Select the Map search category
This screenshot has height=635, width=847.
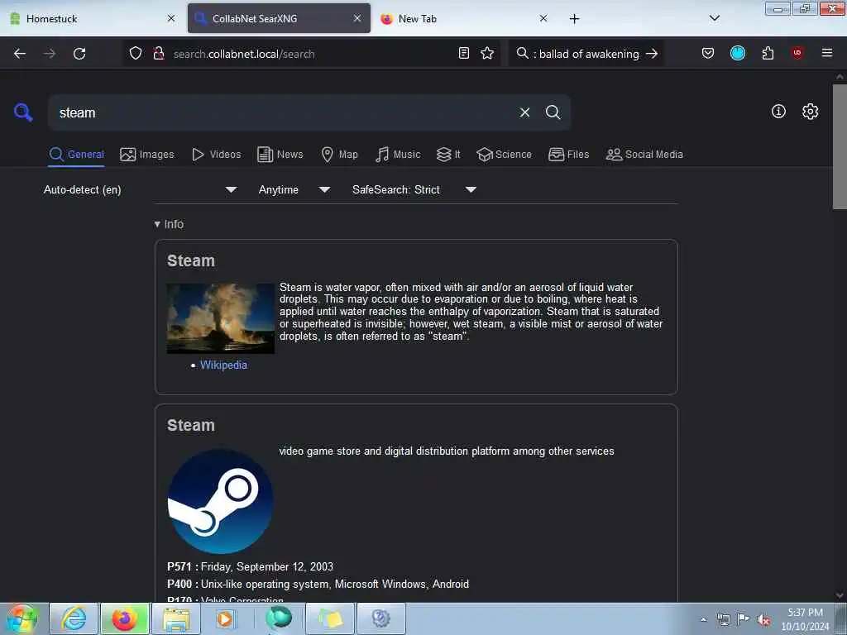tap(339, 155)
